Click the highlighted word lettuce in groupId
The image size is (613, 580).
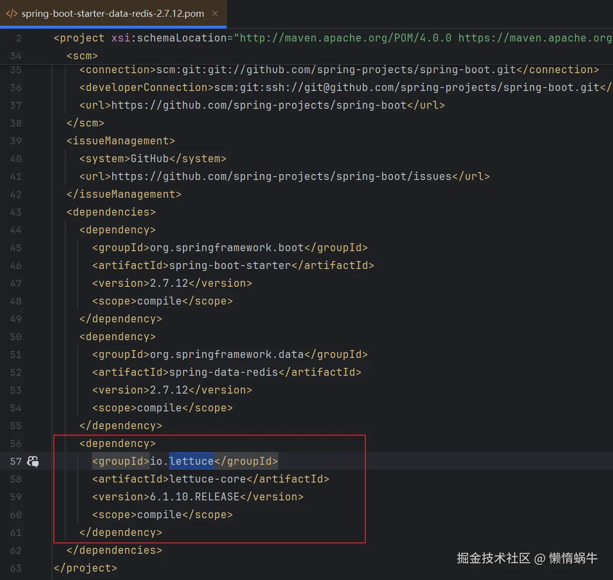191,461
